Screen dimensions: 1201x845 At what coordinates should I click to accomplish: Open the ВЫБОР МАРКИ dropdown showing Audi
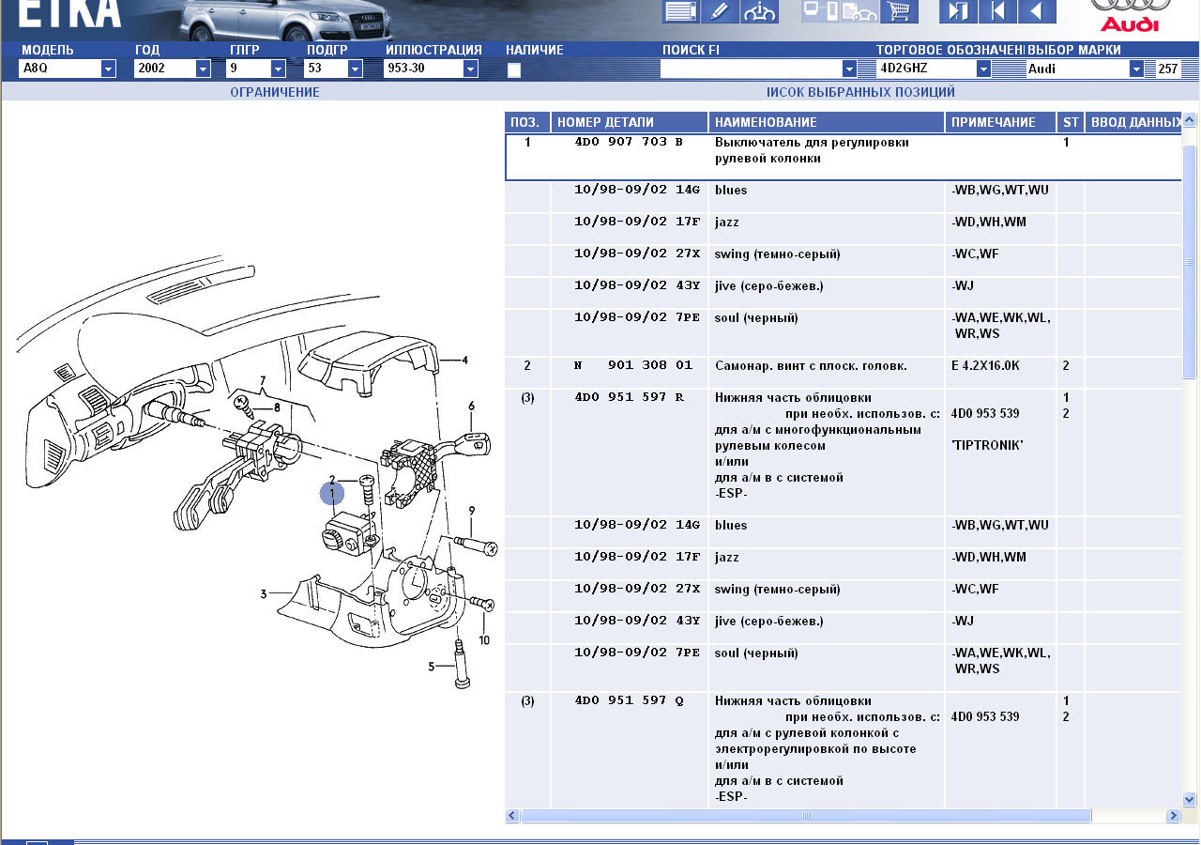pos(1136,69)
